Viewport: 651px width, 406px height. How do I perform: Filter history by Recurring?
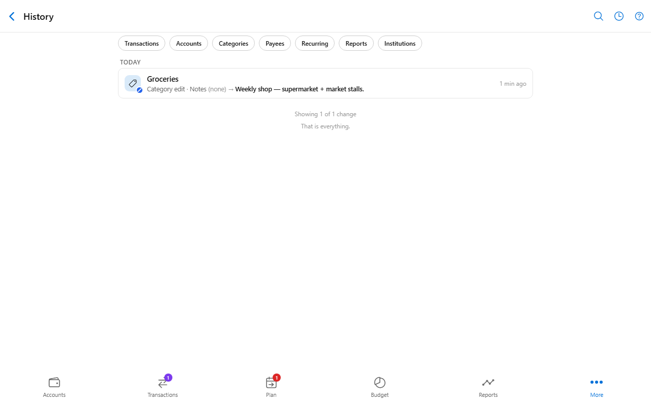coord(315,43)
